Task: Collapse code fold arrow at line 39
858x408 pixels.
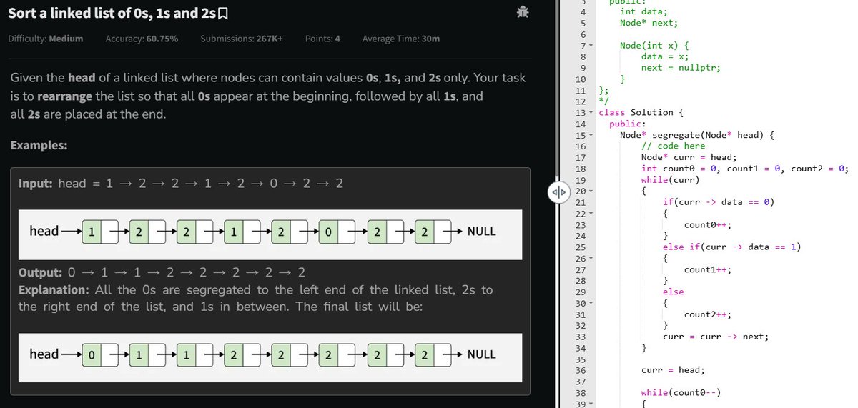Action: click(x=591, y=404)
